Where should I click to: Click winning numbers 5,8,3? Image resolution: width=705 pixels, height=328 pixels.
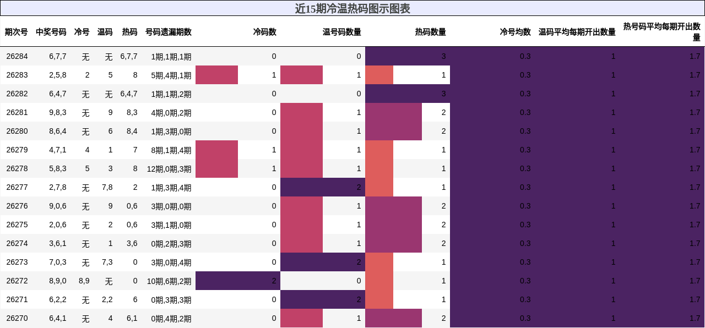click(58, 168)
